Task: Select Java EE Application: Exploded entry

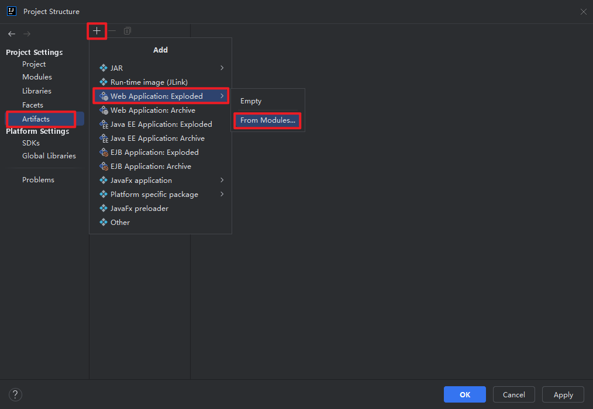Action: pos(161,124)
